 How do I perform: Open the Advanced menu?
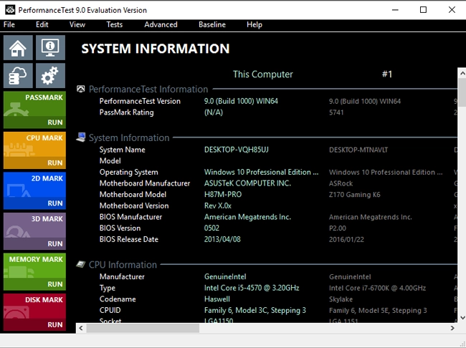(161, 24)
